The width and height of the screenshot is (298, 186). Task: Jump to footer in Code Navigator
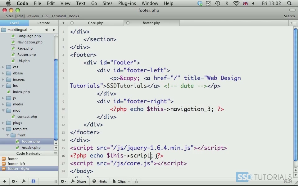(13, 159)
